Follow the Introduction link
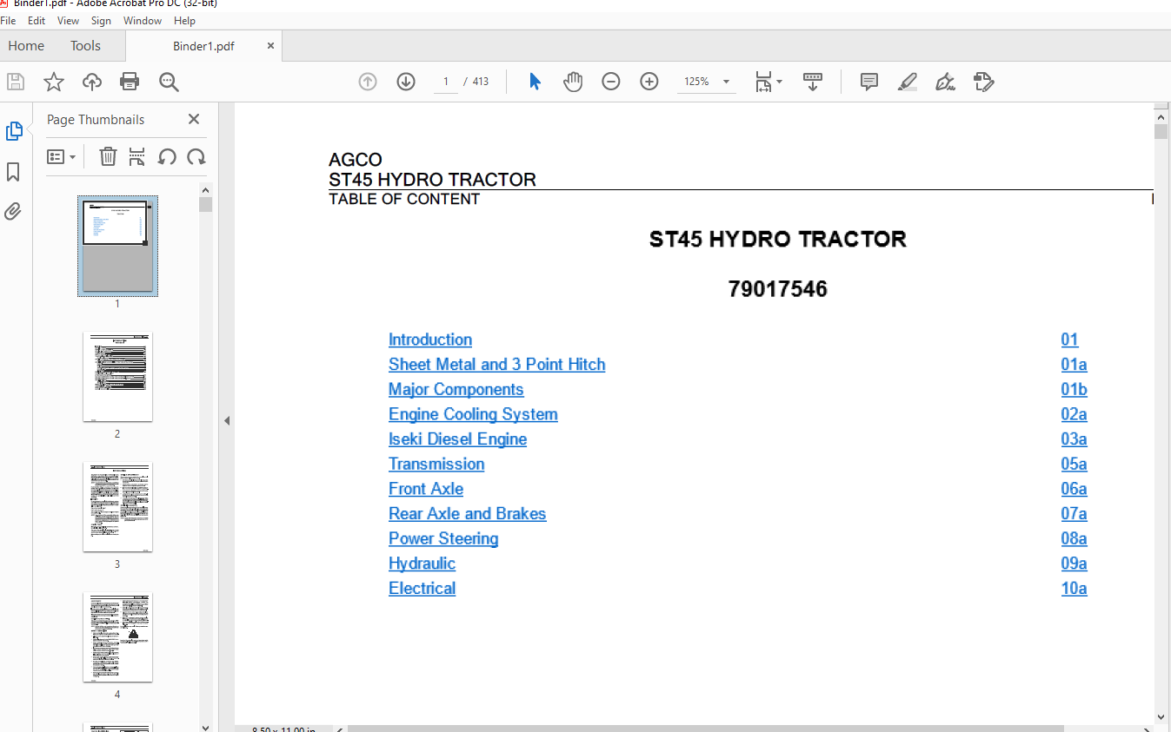1171x732 pixels. pos(430,340)
